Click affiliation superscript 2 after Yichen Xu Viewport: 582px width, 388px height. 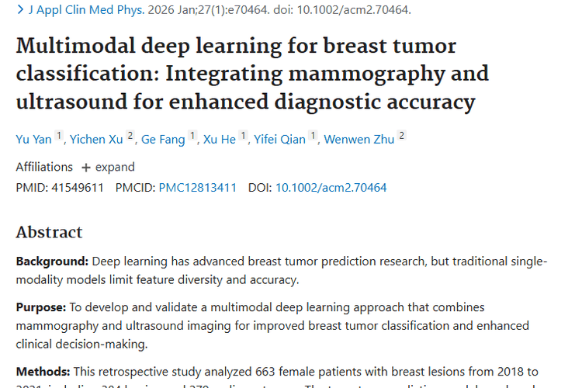tap(131, 136)
